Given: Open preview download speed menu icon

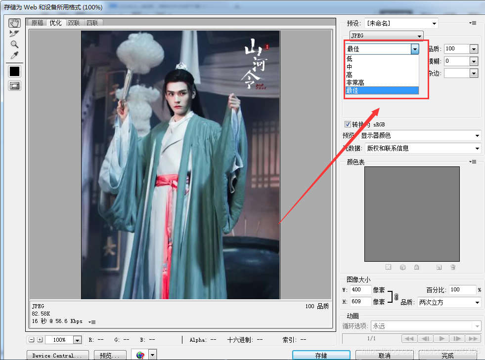Looking at the screenshot, I should click(x=92, y=322).
